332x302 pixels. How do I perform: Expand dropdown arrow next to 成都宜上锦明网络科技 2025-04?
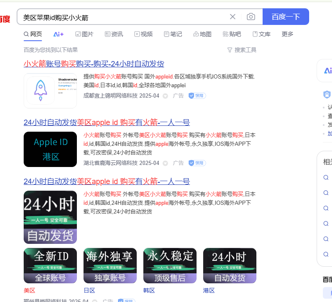165,96
